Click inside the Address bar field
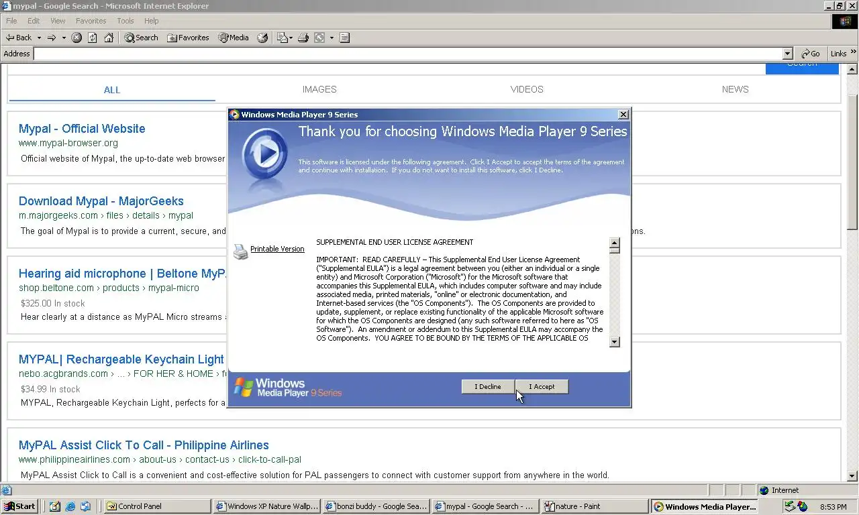The width and height of the screenshot is (859, 515). 408,54
